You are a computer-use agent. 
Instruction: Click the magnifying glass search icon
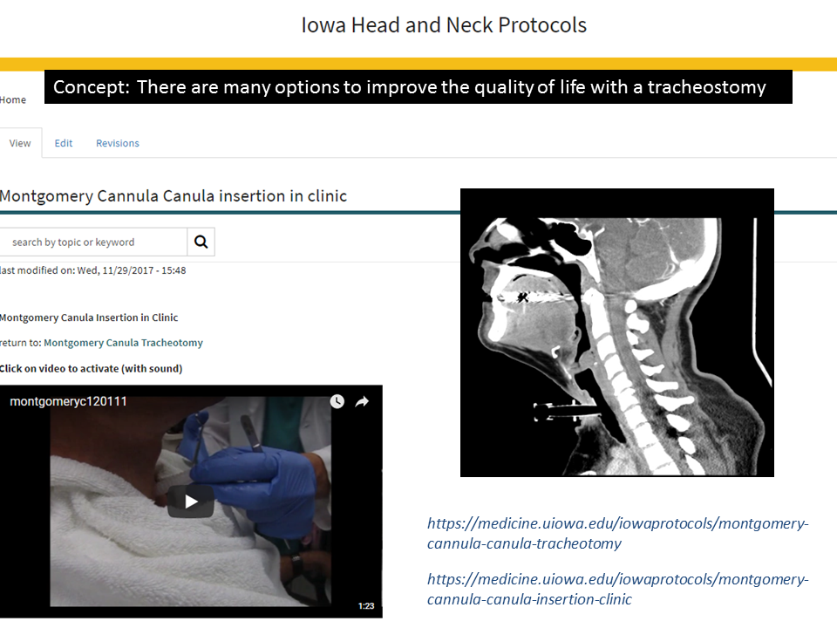coord(201,242)
